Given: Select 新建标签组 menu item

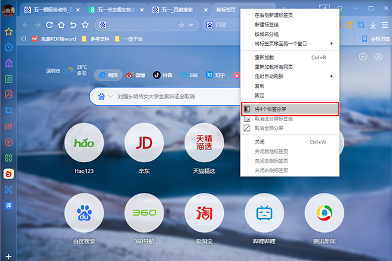Looking at the screenshot, I should pos(289,25).
